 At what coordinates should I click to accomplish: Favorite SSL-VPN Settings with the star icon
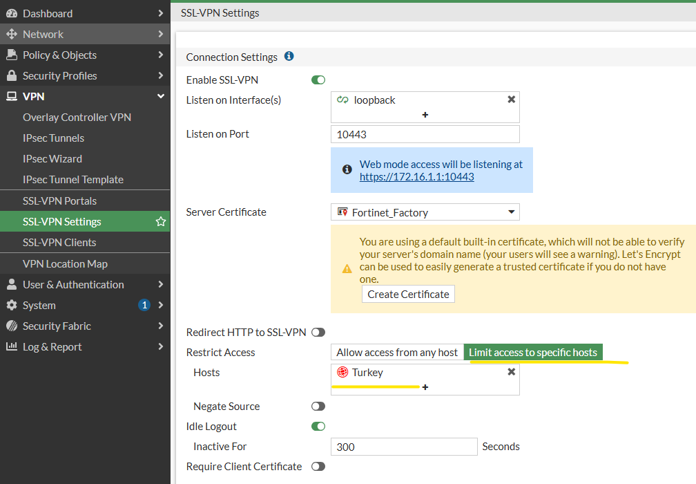click(161, 221)
